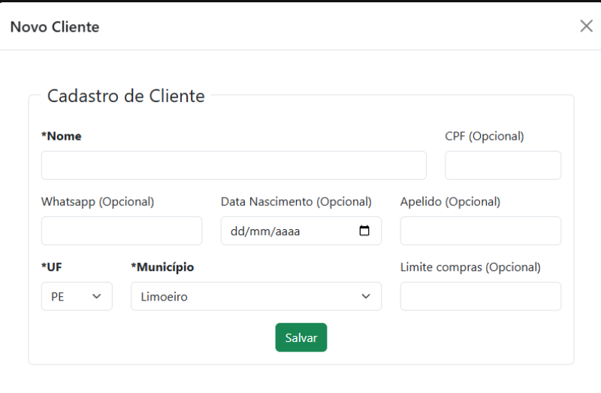The image size is (601, 393).
Task: Expand the Município dropdown showing Limoeiro
Action: 255,296
